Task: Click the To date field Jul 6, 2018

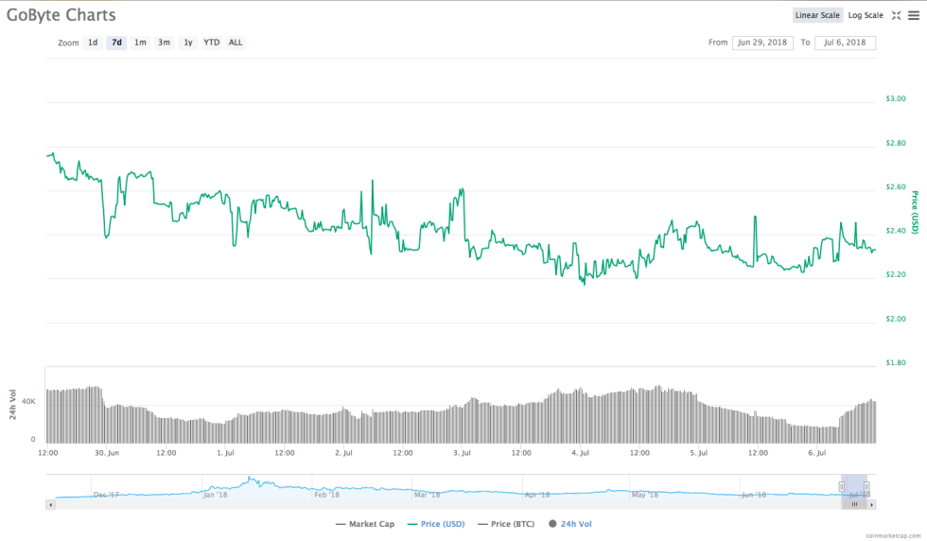Action: click(845, 43)
